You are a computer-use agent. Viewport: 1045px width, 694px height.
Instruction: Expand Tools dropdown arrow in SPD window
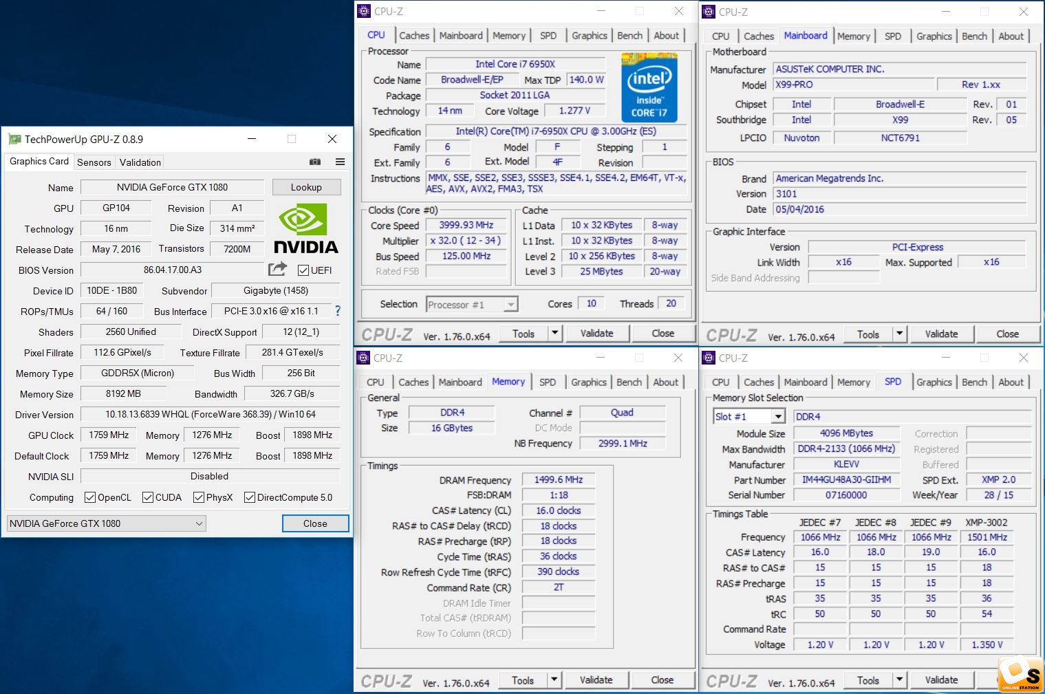899,680
